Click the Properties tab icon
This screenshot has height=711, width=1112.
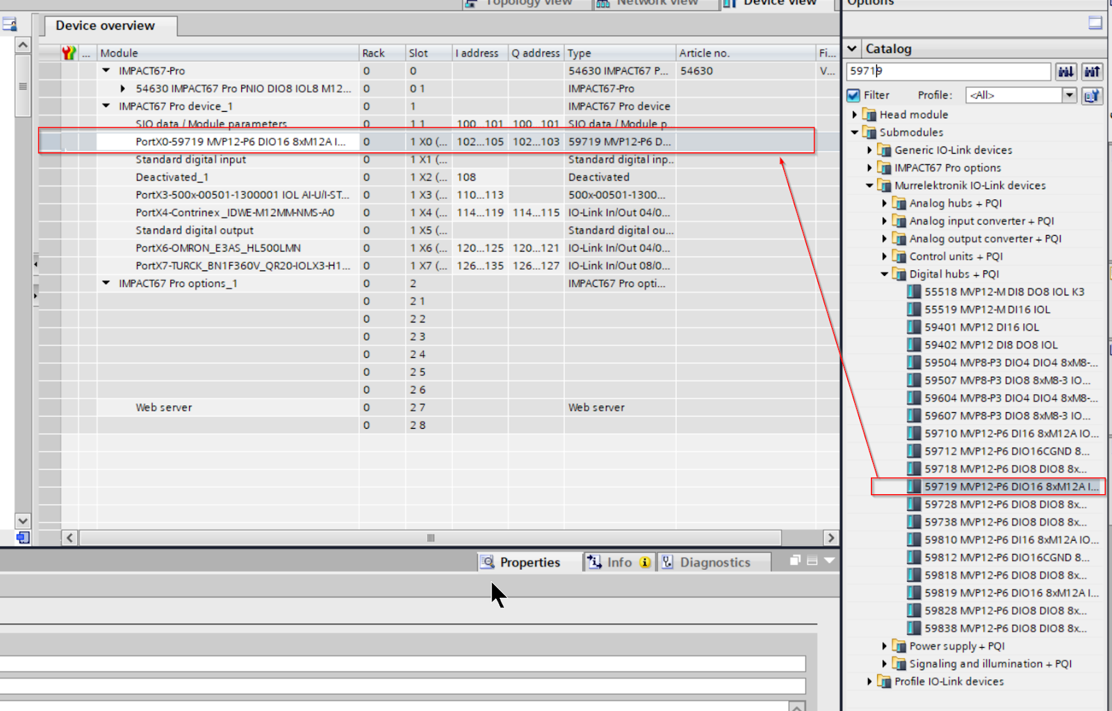point(488,562)
